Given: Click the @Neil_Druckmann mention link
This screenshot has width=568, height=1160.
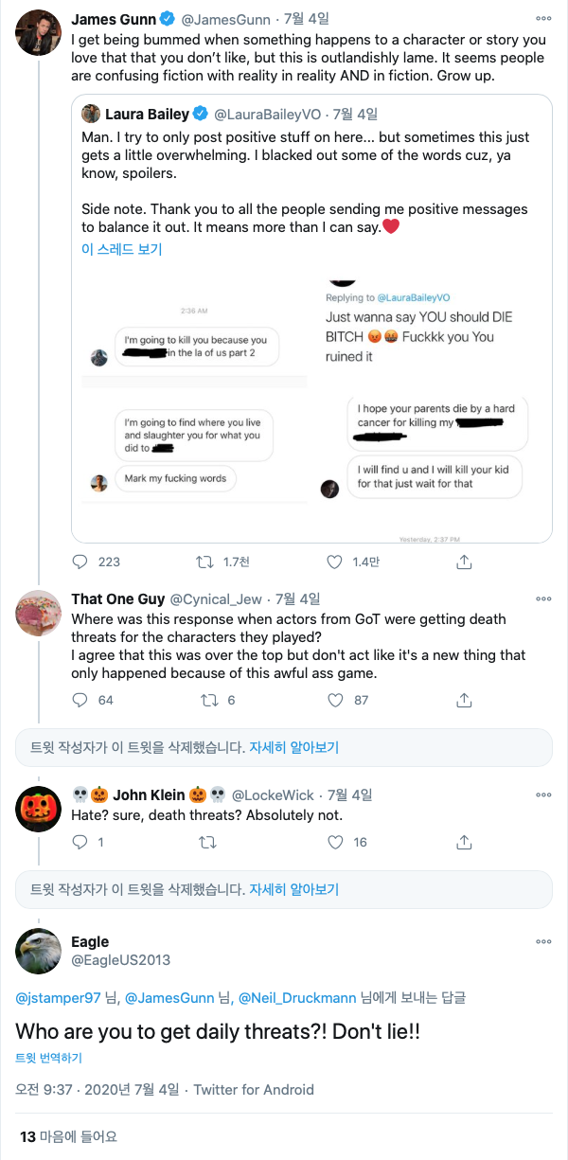Looking at the screenshot, I should tap(295, 997).
